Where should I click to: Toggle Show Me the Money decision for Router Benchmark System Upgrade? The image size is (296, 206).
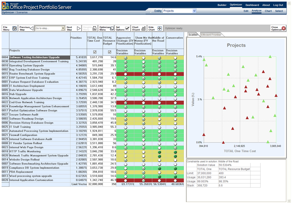point(143,74)
